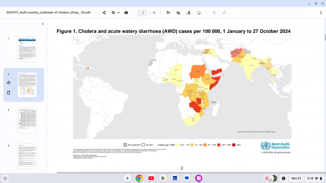Jump to page 3 thumbnail
The height and width of the screenshot is (183, 326).
[x=27, y=120]
